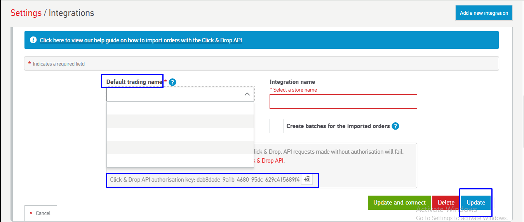Delete this integration with the red button
Image resolution: width=524 pixels, height=222 pixels.
pos(446,203)
